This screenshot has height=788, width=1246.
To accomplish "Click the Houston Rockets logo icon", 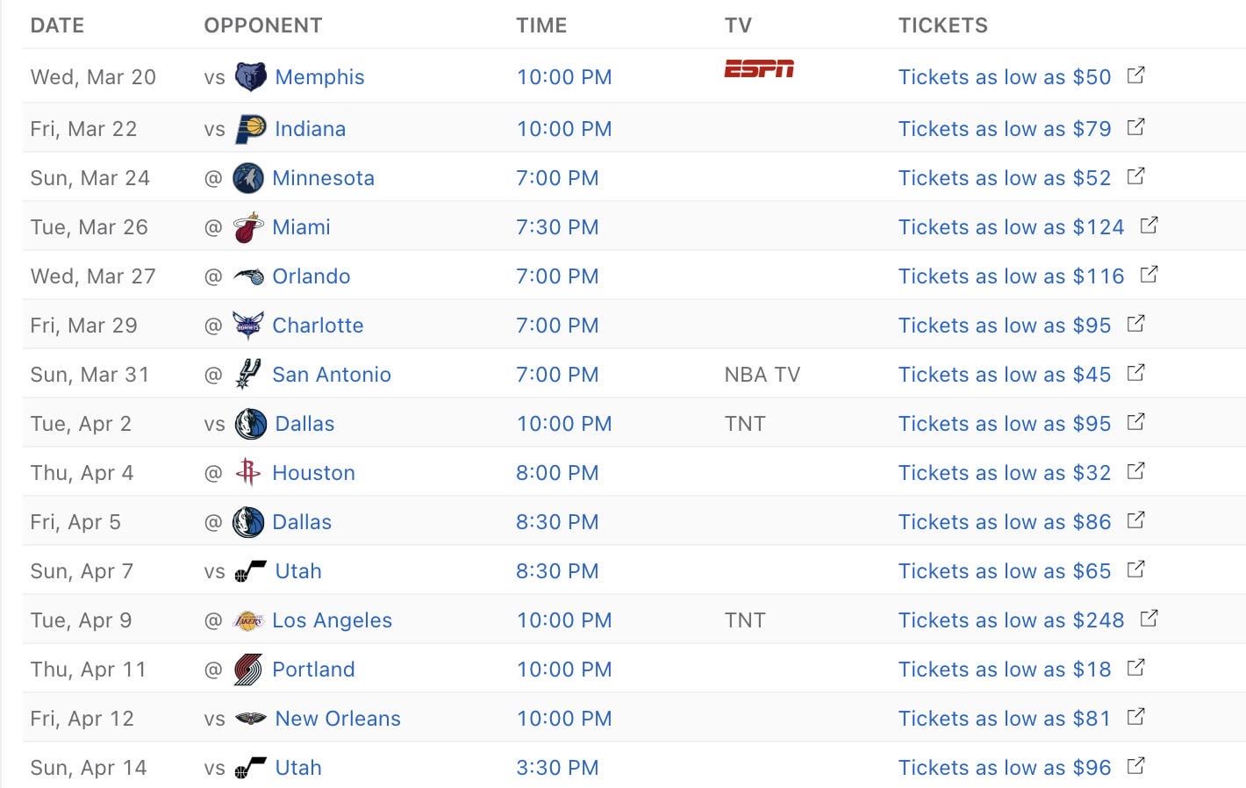I will [247, 473].
